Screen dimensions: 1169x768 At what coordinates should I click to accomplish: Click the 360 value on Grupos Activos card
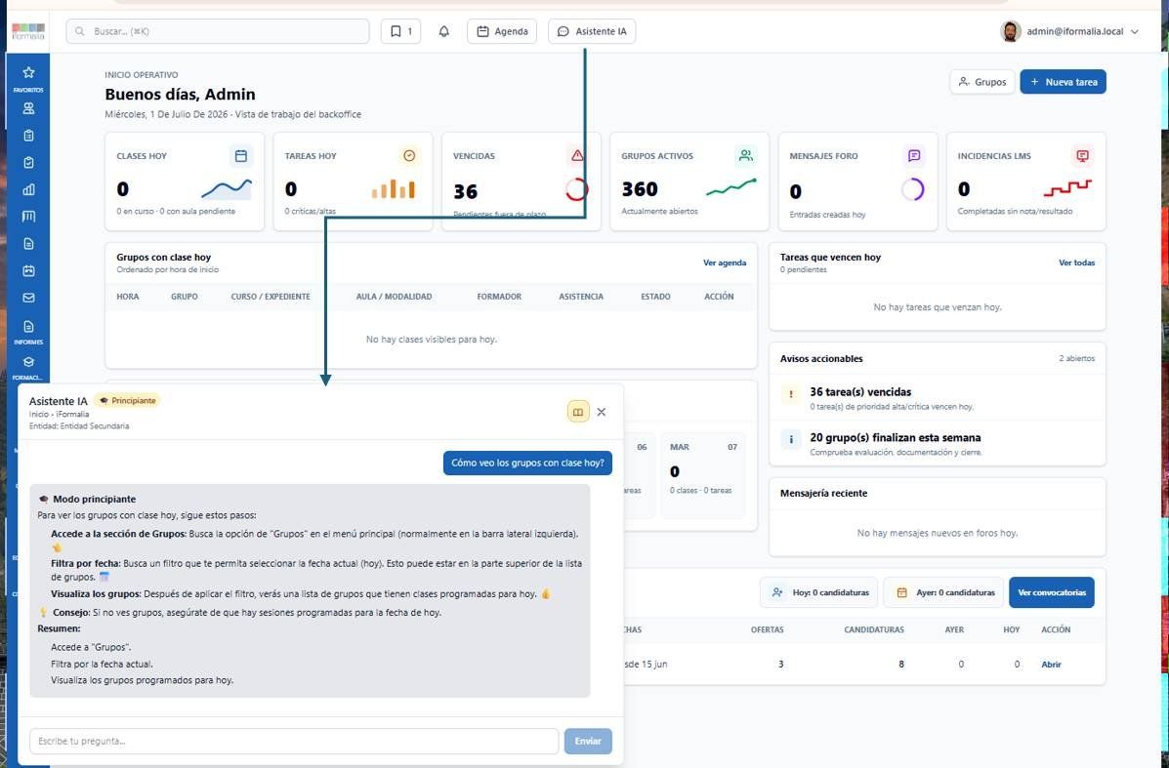(x=640, y=189)
